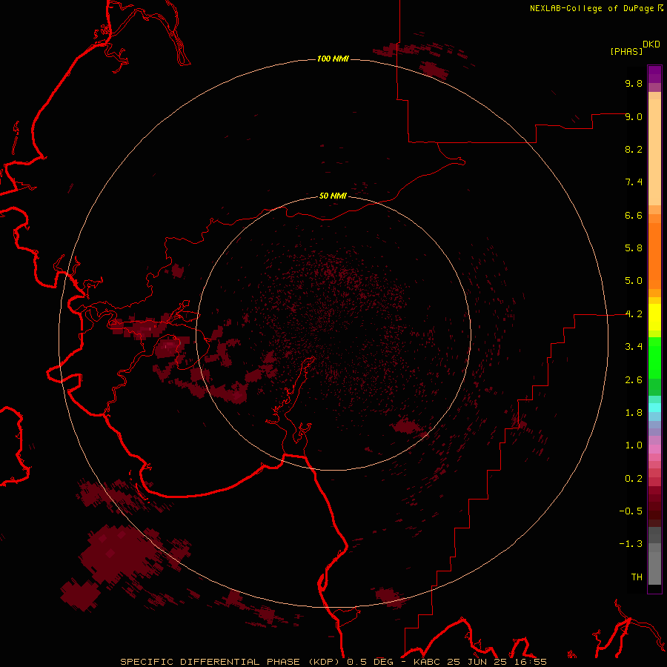The width and height of the screenshot is (667, 667).
Task: Click the peach segment of the color scale
Action: tap(654, 149)
